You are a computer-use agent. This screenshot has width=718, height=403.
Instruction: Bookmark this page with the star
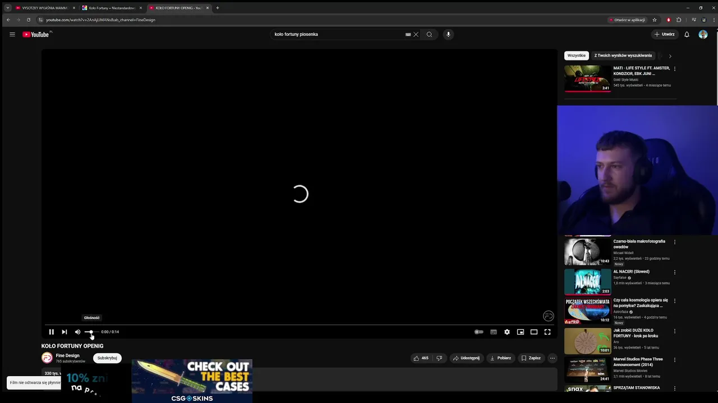click(654, 20)
